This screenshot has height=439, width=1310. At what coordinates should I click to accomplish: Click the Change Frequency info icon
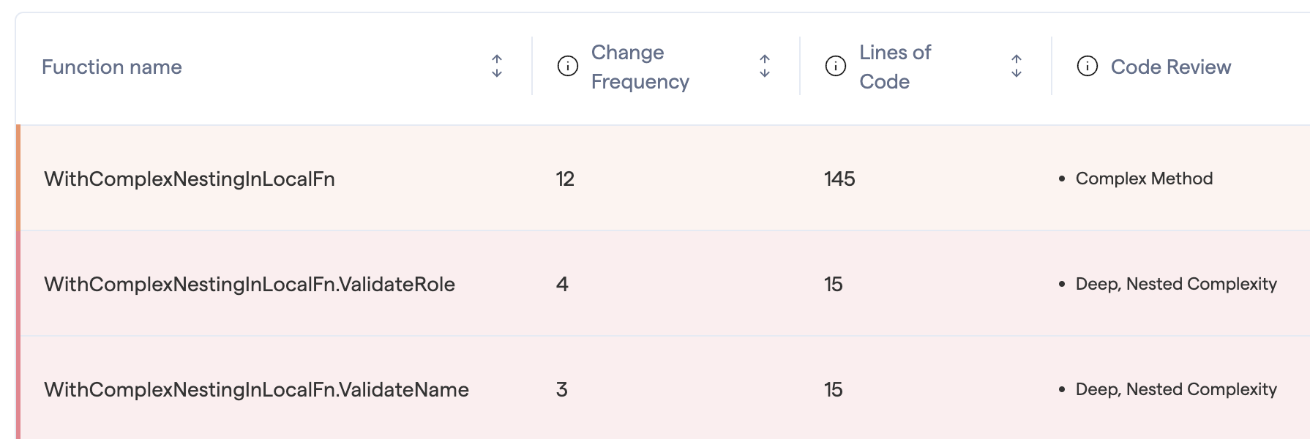[568, 67]
